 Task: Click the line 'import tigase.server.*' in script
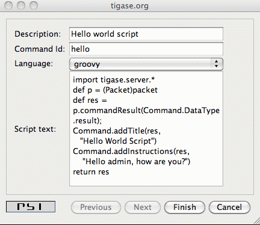click(114, 79)
